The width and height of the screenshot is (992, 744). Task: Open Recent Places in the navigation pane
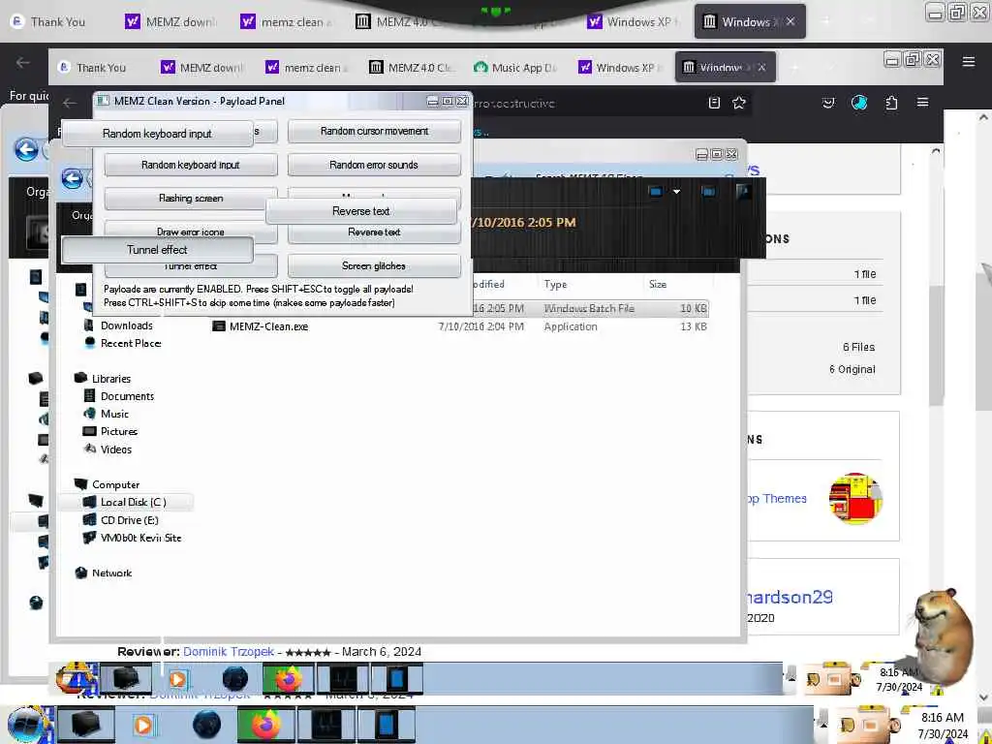point(131,344)
